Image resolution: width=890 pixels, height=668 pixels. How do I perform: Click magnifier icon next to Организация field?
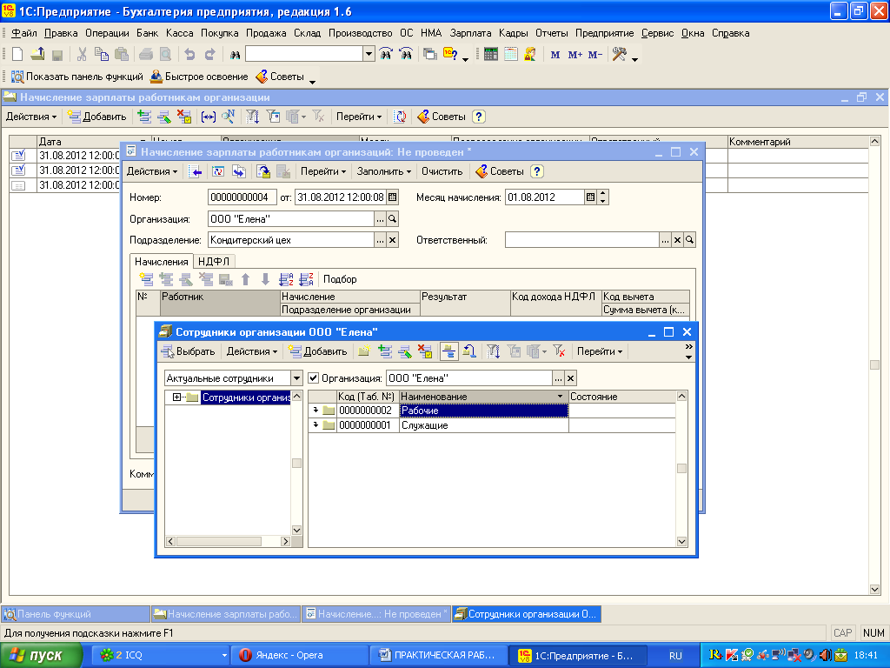(x=392, y=218)
